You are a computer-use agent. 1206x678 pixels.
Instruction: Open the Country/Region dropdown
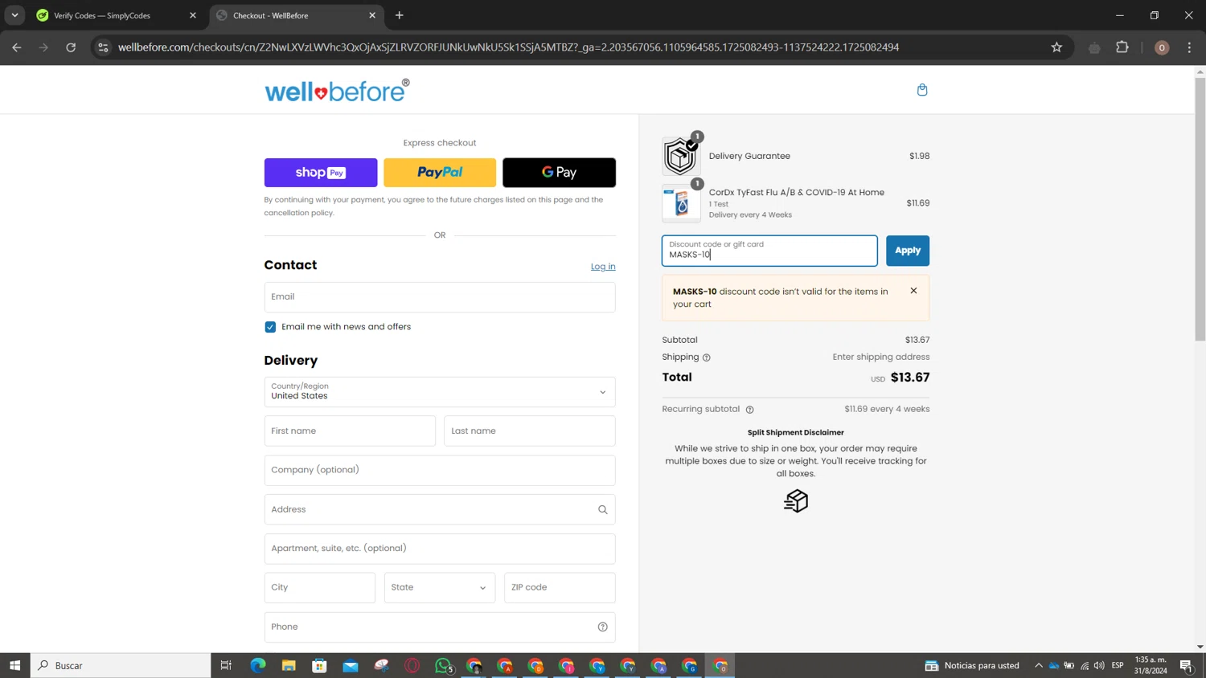440,392
